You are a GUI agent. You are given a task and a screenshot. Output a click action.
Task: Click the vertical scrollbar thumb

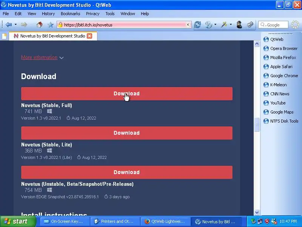point(257,124)
